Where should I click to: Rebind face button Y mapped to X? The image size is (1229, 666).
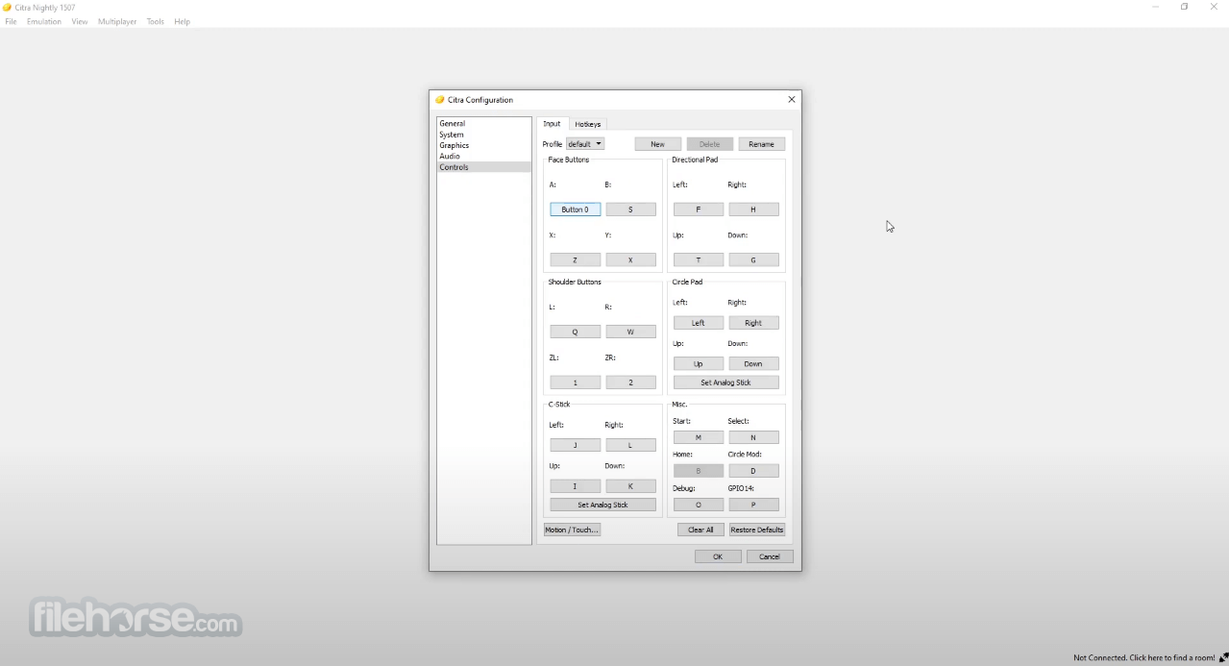click(x=630, y=260)
